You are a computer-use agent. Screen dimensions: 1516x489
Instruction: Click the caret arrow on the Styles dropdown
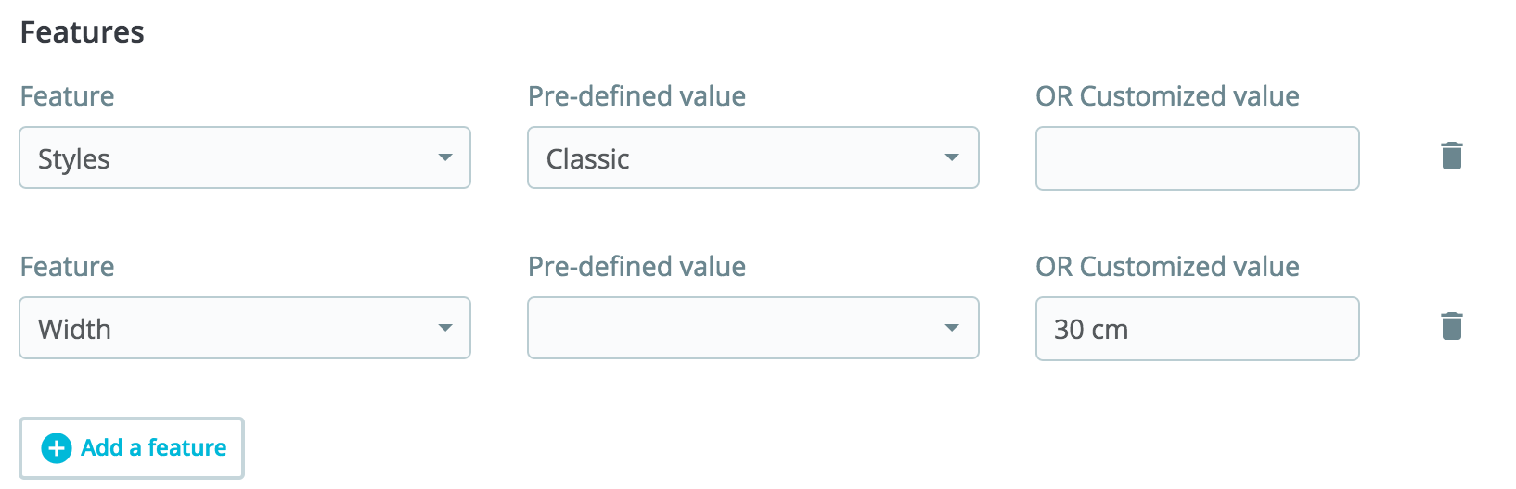pyautogui.click(x=445, y=158)
